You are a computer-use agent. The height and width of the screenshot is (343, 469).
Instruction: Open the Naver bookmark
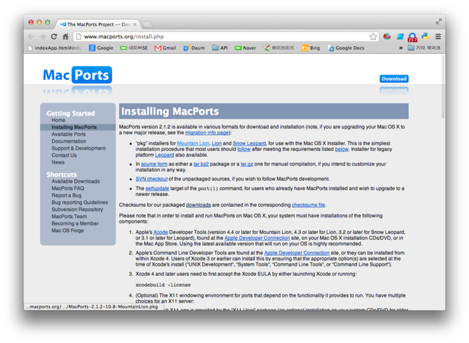point(245,48)
